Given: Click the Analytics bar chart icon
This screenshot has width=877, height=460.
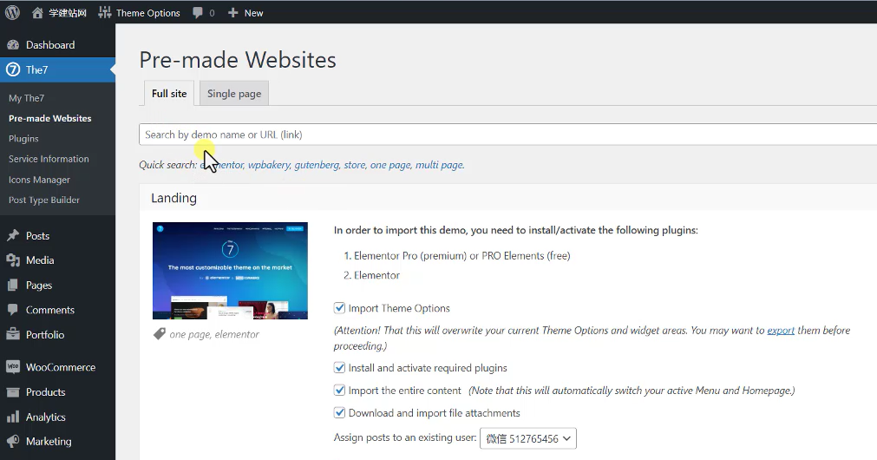Looking at the screenshot, I should point(13,417).
